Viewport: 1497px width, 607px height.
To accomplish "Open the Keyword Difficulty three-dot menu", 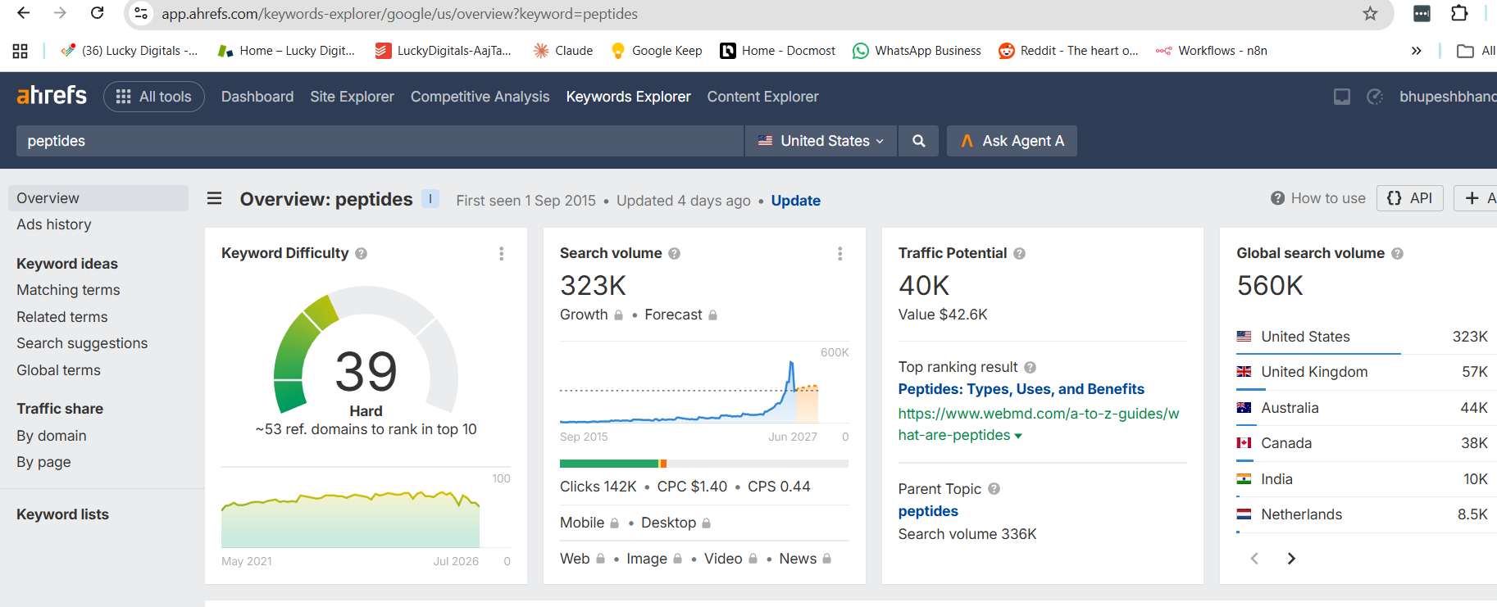I will pos(502,254).
